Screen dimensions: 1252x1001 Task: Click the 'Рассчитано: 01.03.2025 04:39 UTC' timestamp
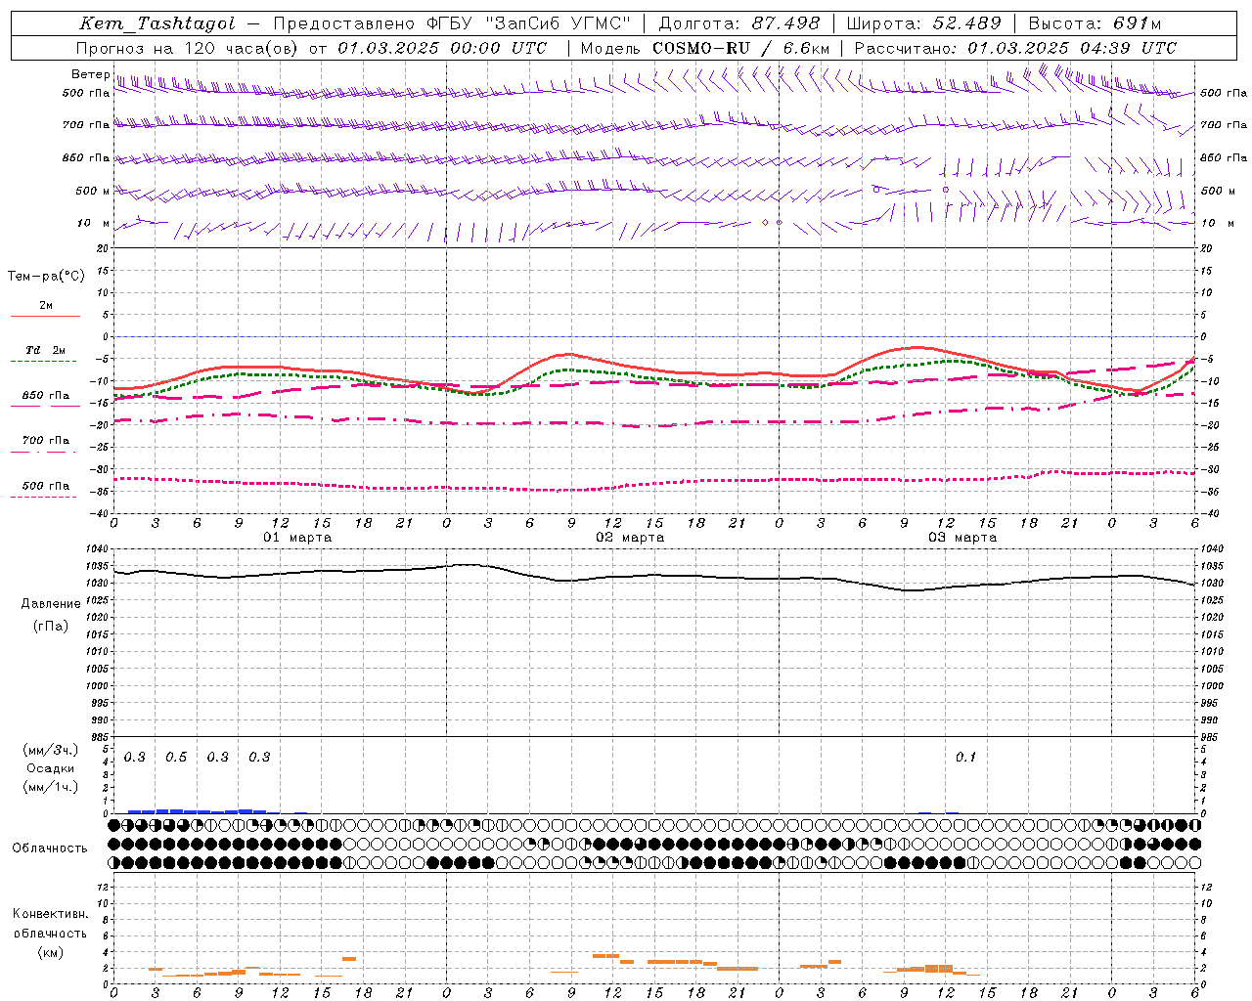[1015, 48]
